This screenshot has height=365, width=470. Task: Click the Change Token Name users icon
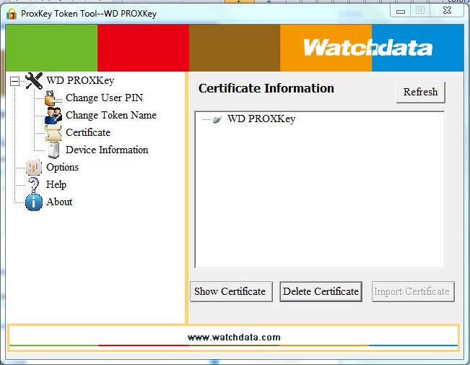[x=53, y=116]
